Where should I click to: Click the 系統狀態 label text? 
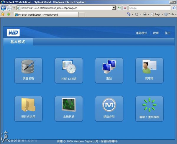click(x=69, y=117)
